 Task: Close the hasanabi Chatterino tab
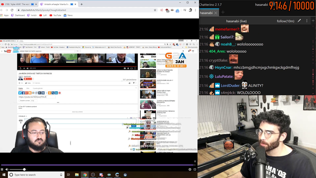coord(216,13)
